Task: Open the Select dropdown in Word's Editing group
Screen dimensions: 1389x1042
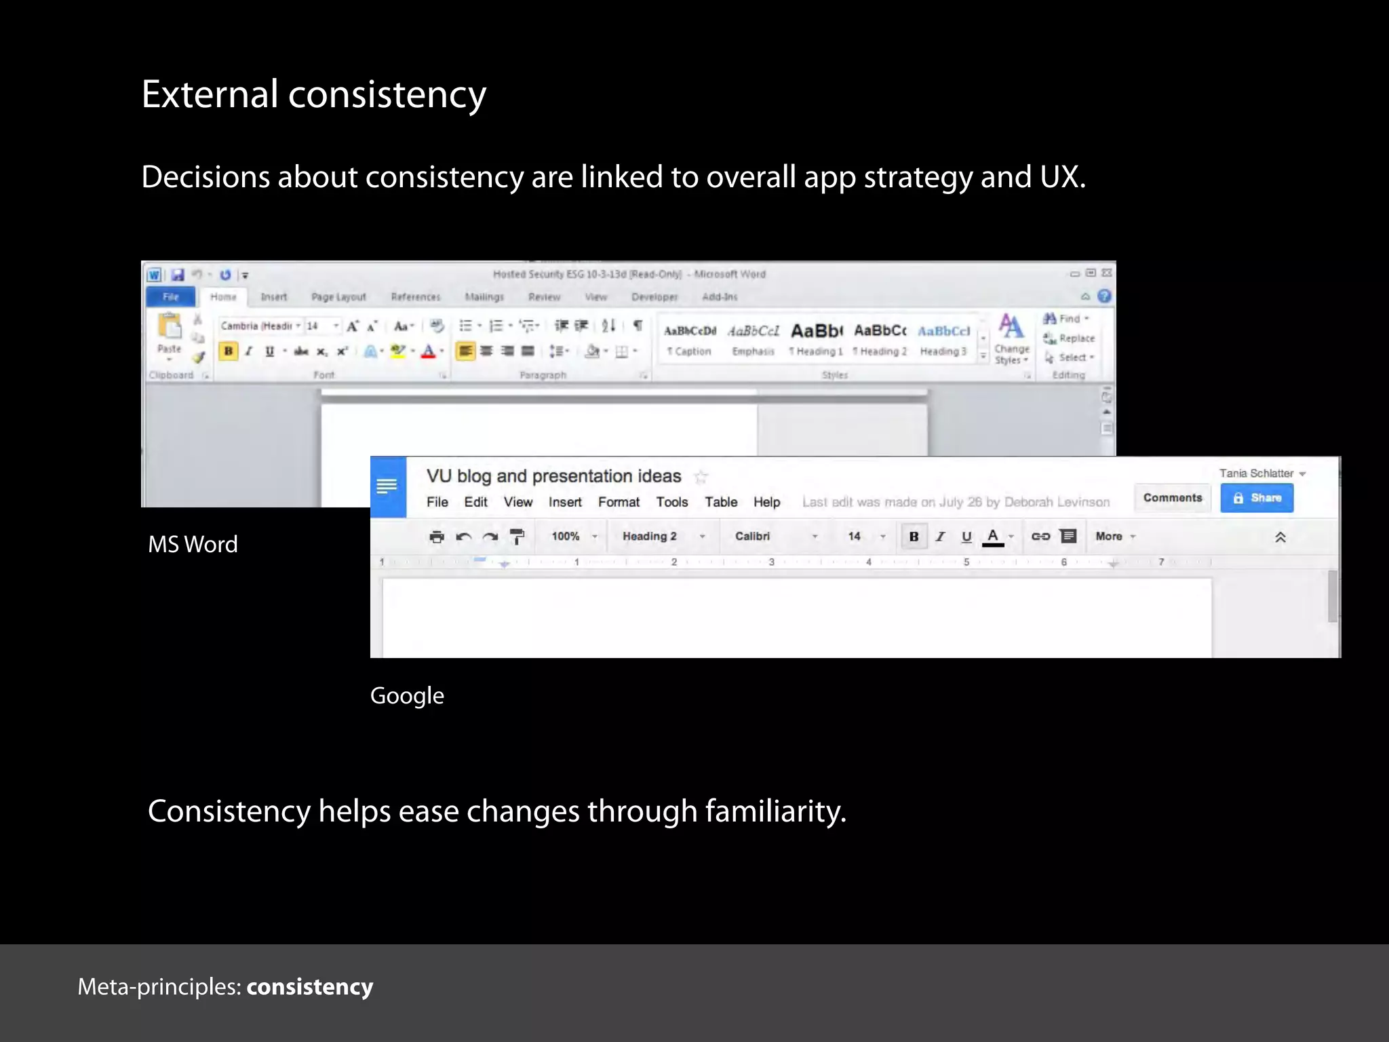Action: pyautogui.click(x=1092, y=357)
